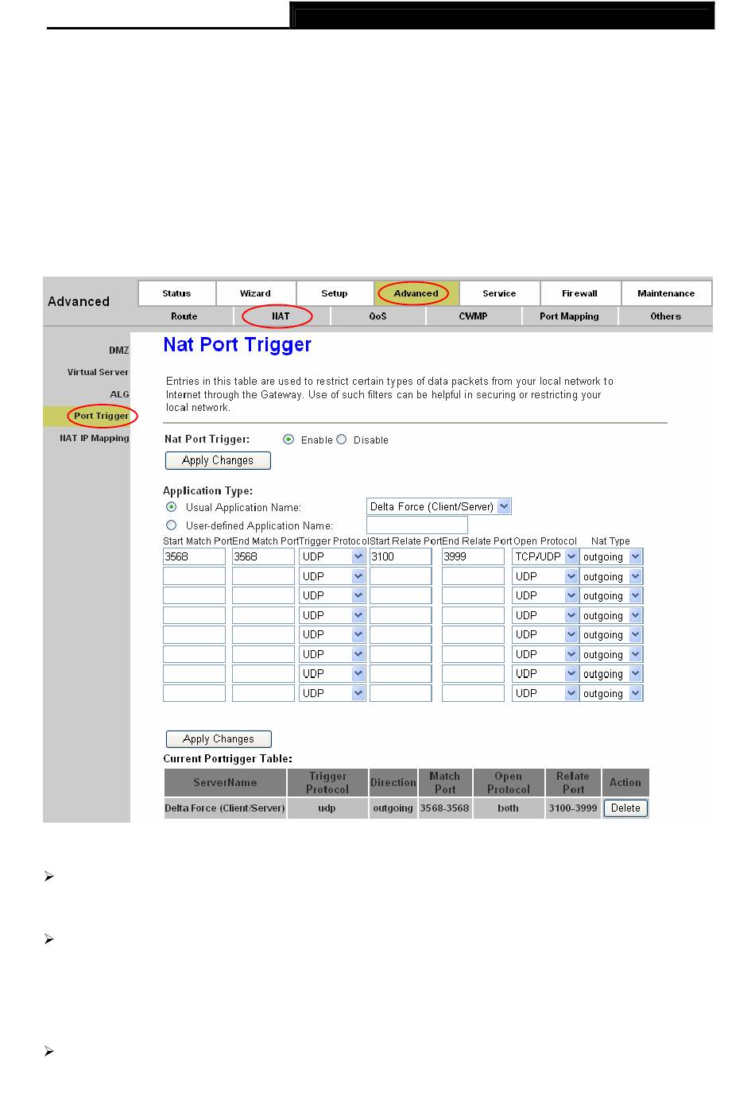Open the Port Mapping sub-tab
755x1120 pixels.
click(569, 316)
